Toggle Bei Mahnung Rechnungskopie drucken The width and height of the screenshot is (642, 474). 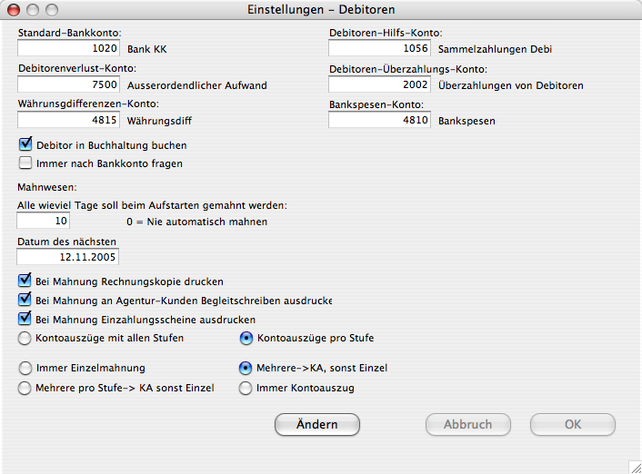[25, 281]
